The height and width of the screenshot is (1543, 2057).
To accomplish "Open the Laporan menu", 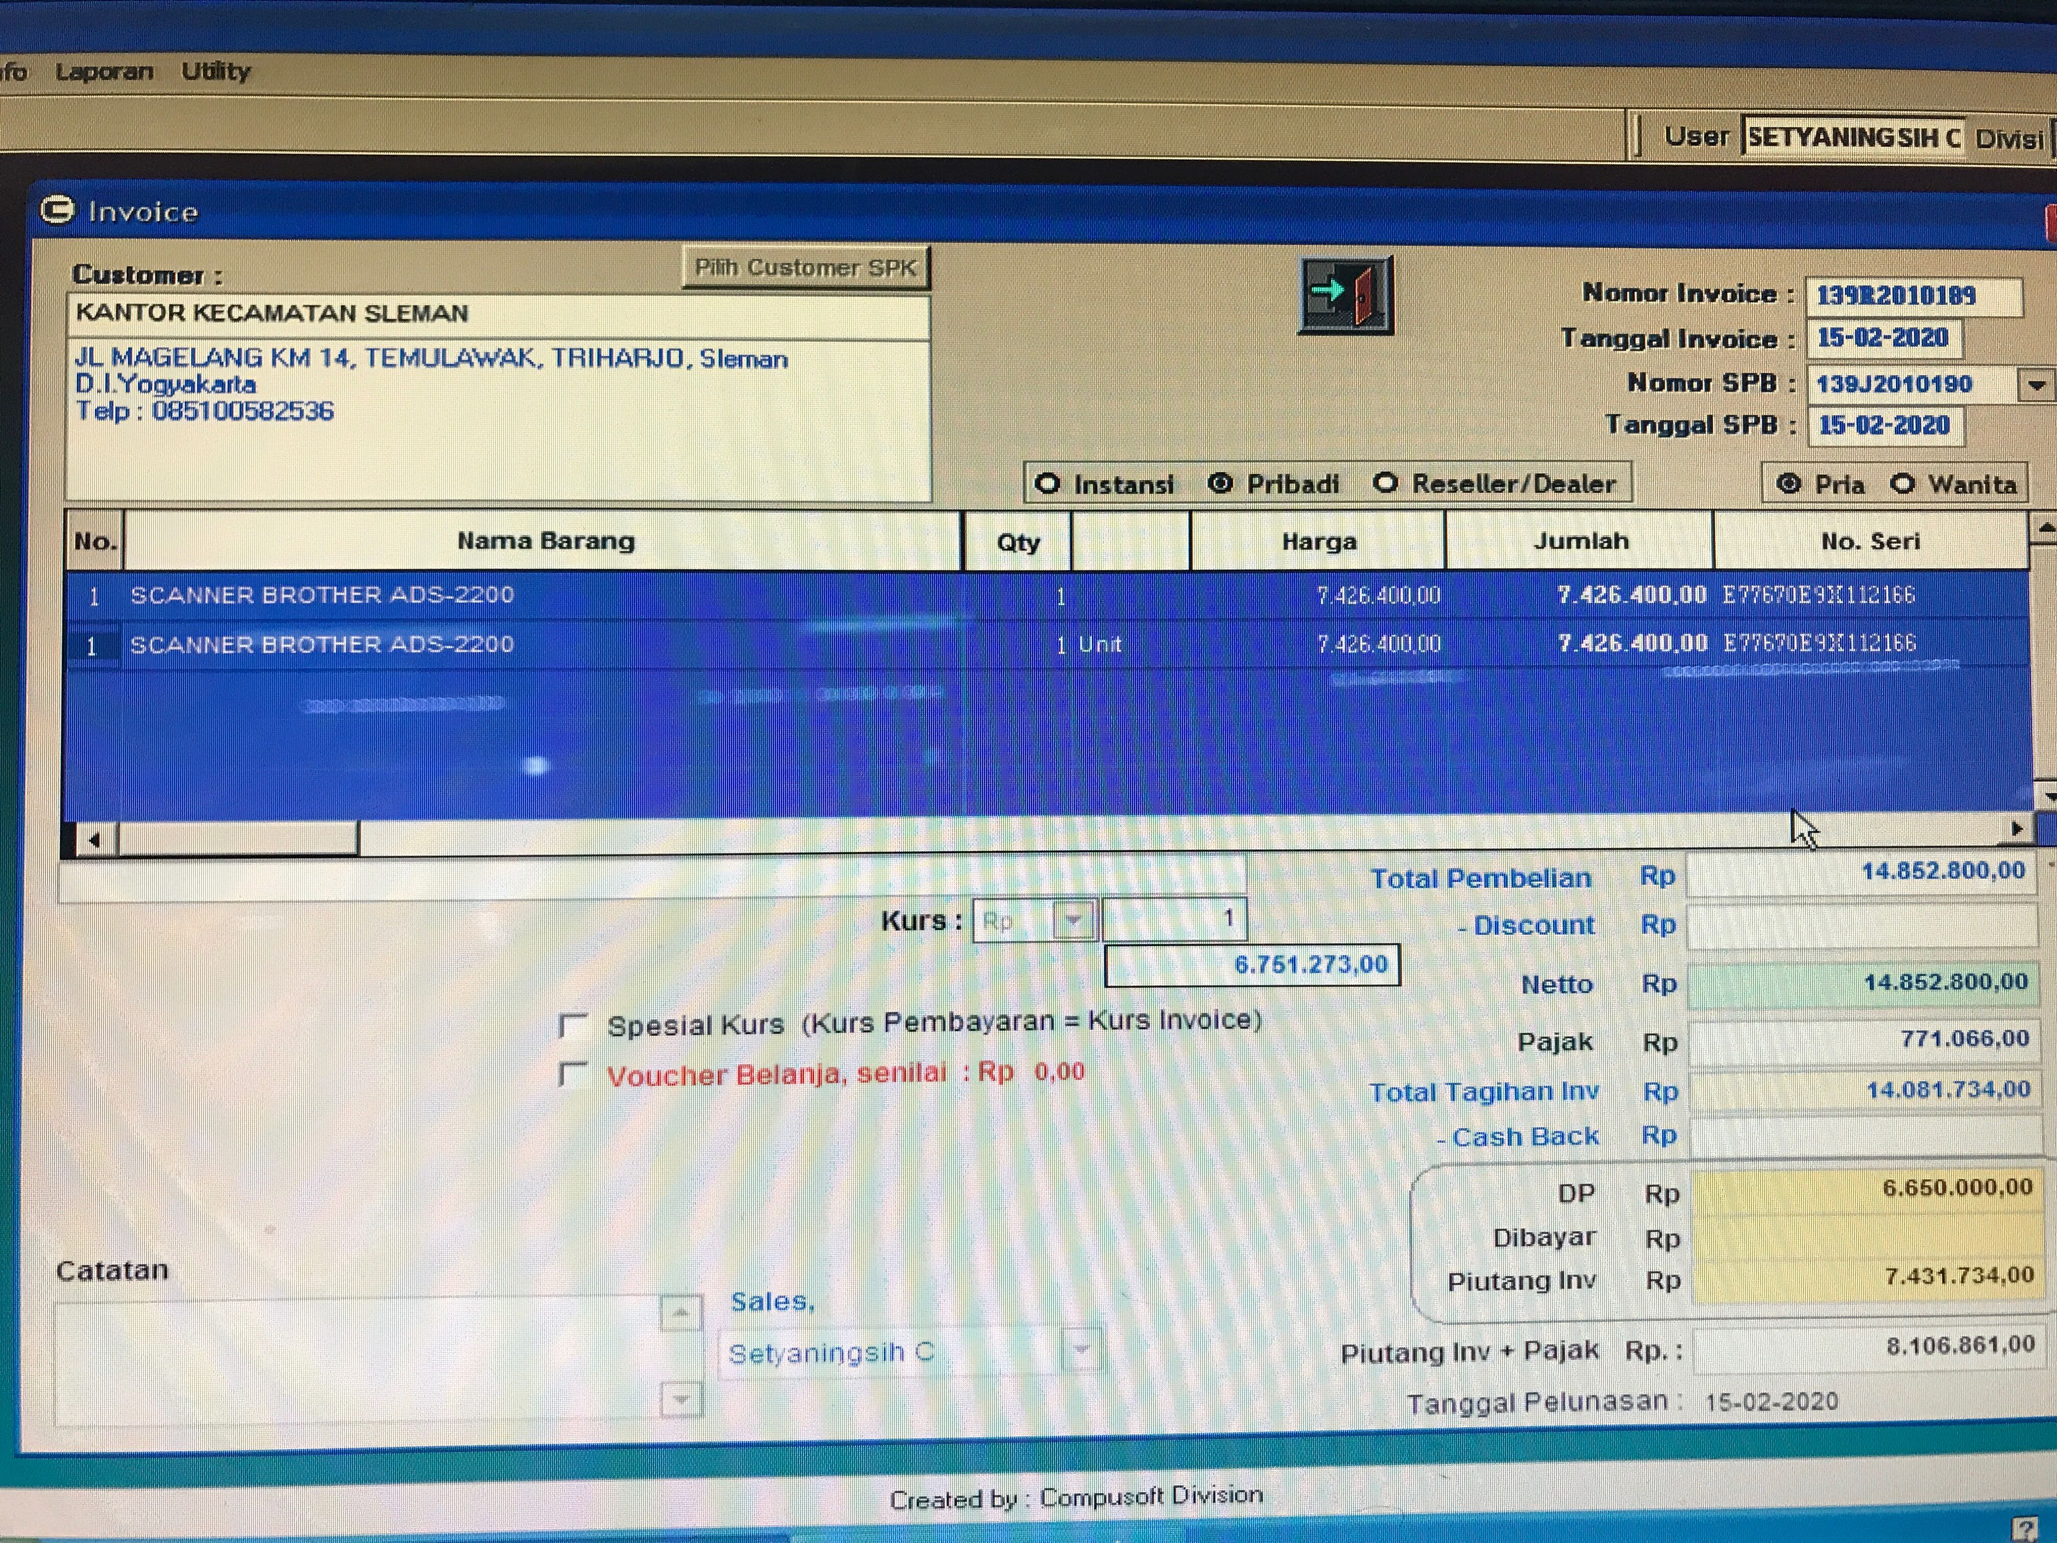I will pyautogui.click(x=104, y=71).
